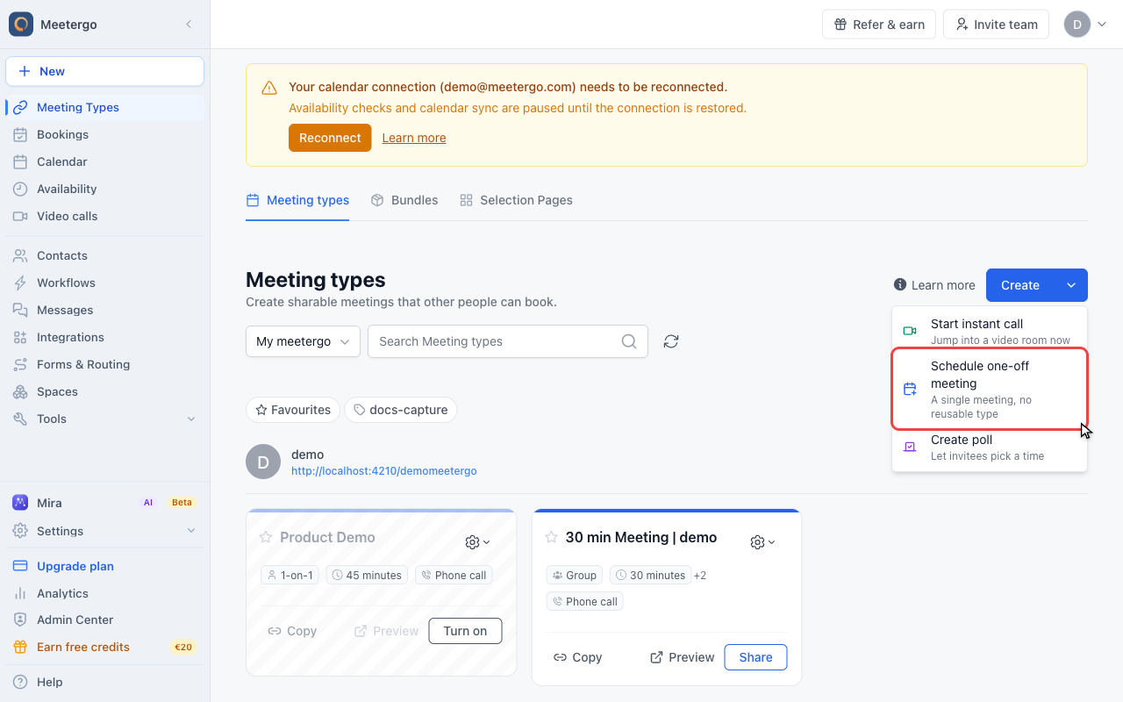The width and height of the screenshot is (1123, 702).
Task: Click the Analytics bar chart icon
Action: pyautogui.click(x=20, y=593)
